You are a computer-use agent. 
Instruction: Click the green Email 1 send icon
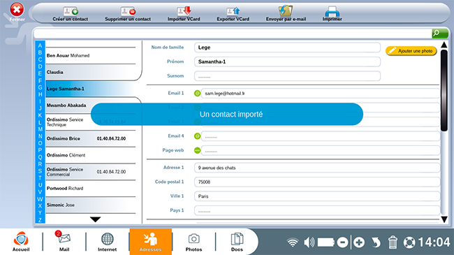pyautogui.click(x=197, y=94)
